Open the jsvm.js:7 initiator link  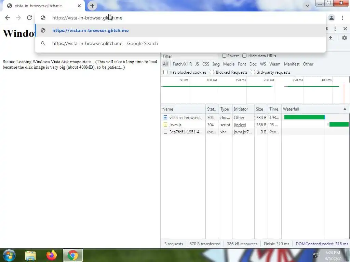(x=243, y=132)
